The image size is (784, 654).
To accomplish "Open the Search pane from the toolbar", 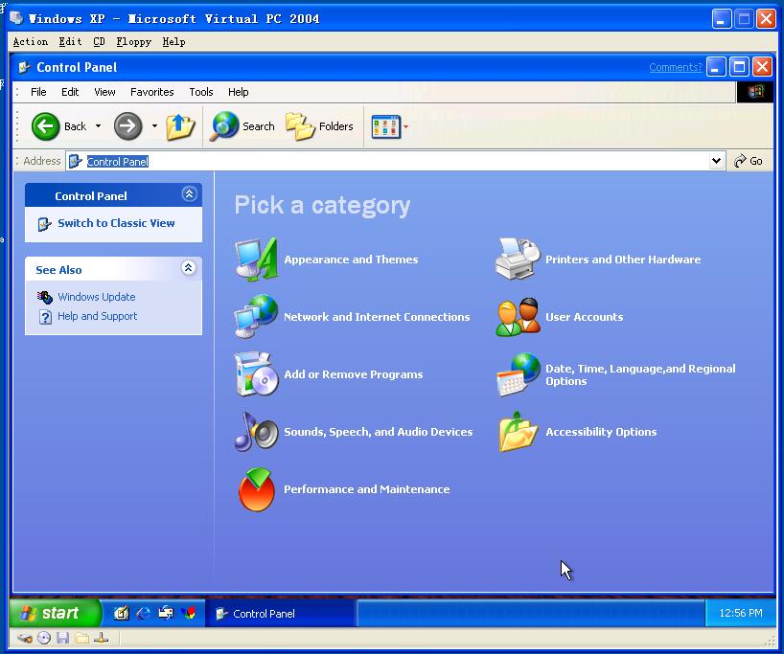I will point(242,126).
